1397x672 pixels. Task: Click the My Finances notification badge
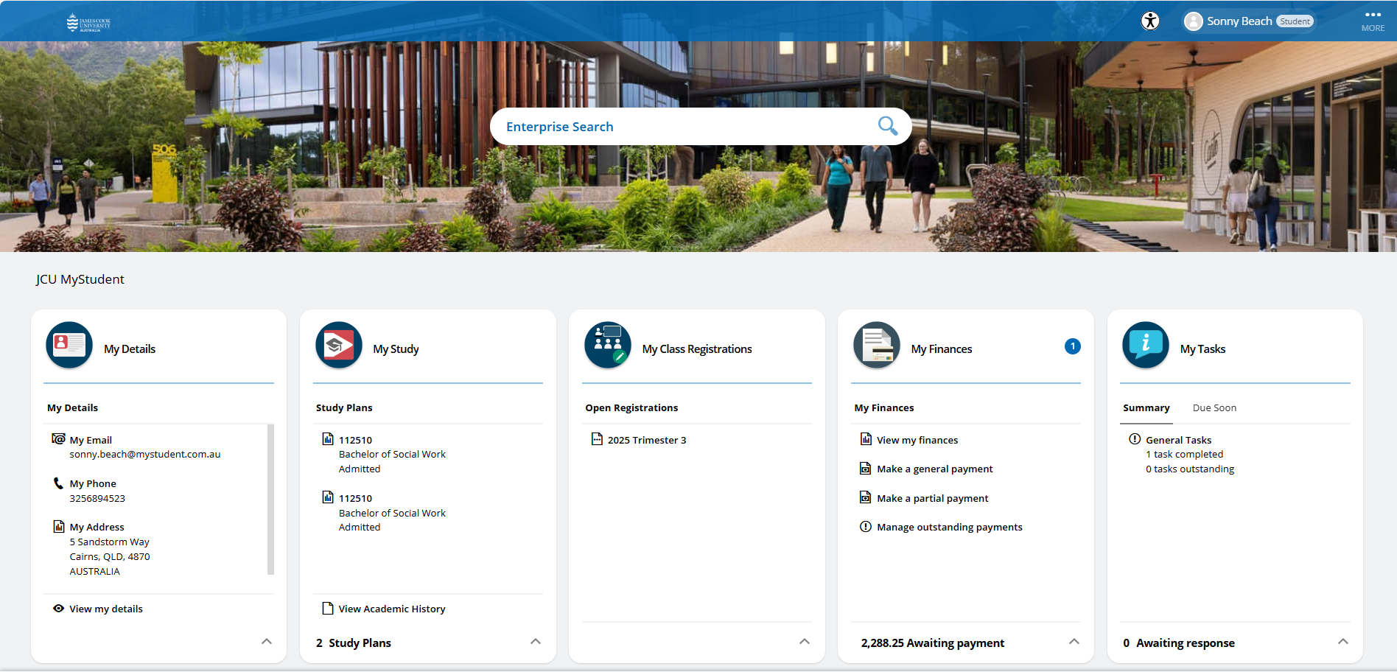(1073, 346)
